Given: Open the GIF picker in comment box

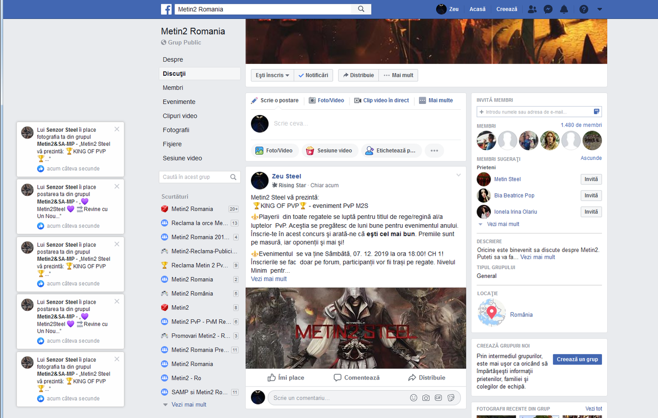Looking at the screenshot, I should pos(438,398).
